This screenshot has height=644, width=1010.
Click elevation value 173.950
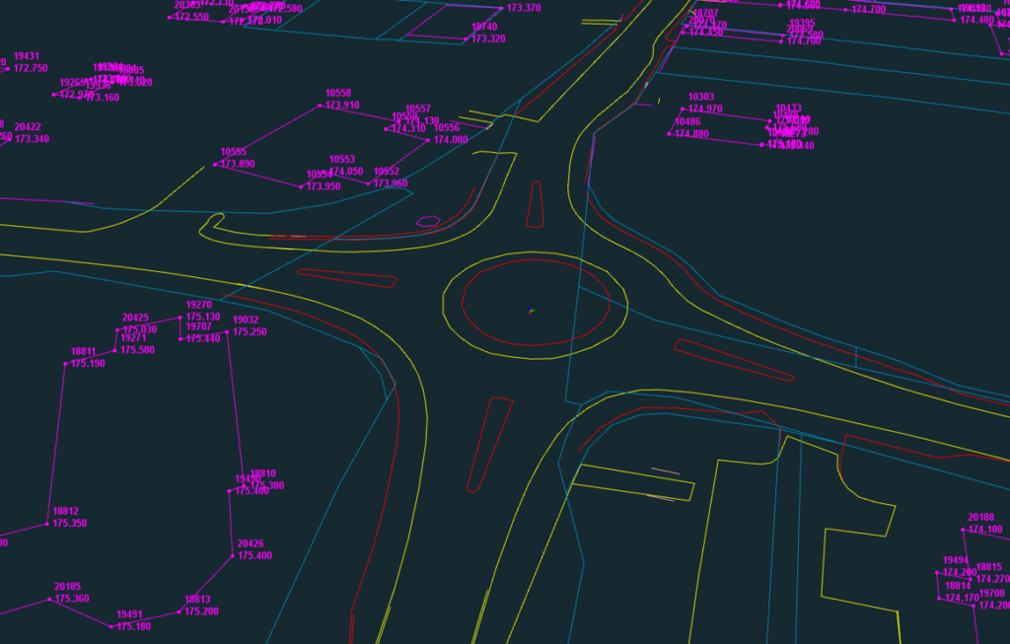point(324,186)
